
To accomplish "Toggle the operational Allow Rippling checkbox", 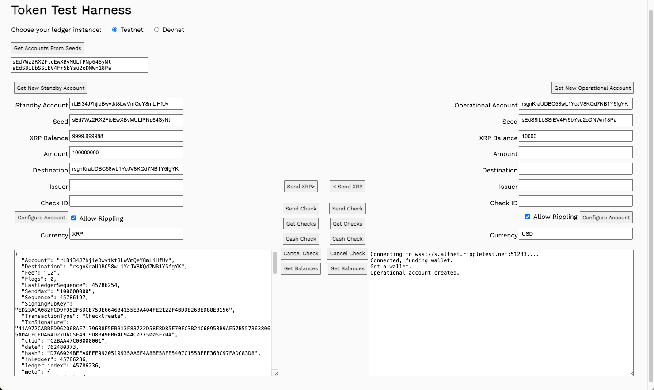I will (527, 217).
